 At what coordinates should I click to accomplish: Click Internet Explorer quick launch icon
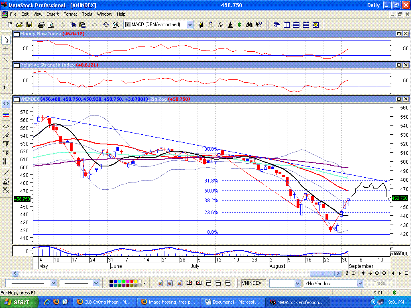pos(47,302)
